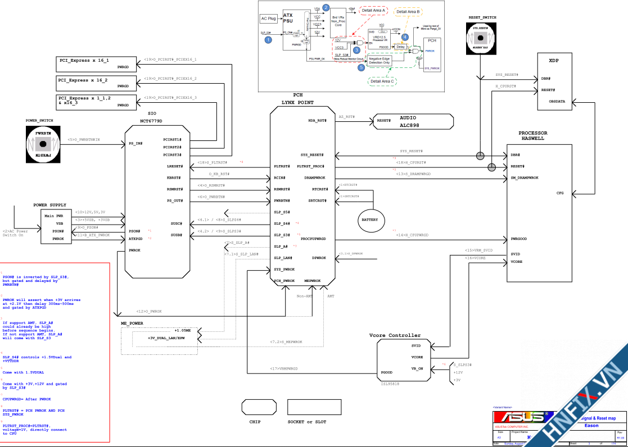Click the AUDIO ALC898 chip block
628x447 pixels.
(413, 121)
